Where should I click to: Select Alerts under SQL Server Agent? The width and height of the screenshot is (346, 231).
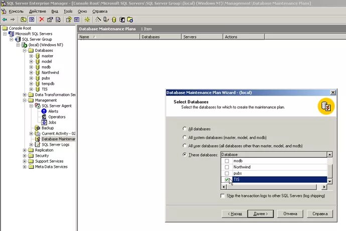tap(53, 111)
